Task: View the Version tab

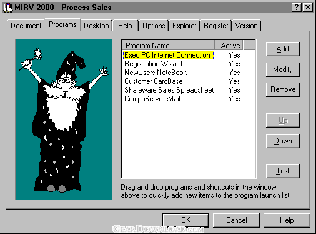Action: [x=247, y=26]
